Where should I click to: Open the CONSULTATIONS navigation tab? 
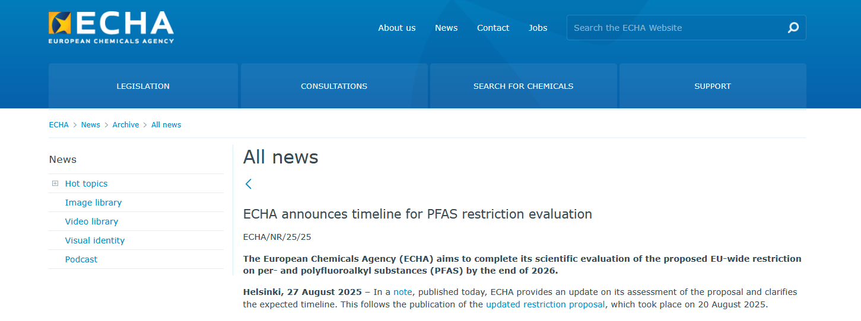pos(334,86)
